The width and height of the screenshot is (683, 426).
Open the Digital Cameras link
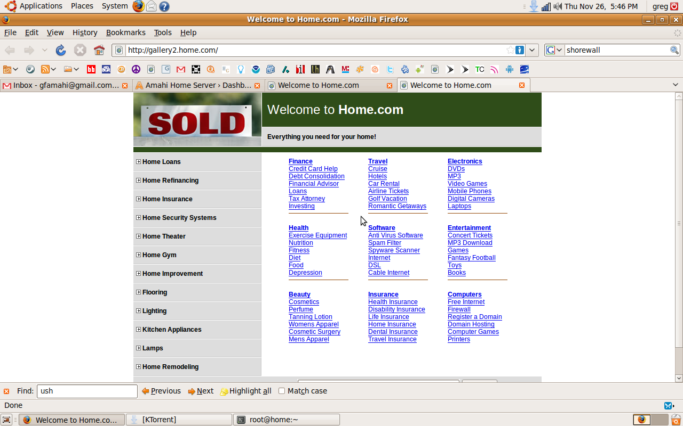(x=471, y=199)
